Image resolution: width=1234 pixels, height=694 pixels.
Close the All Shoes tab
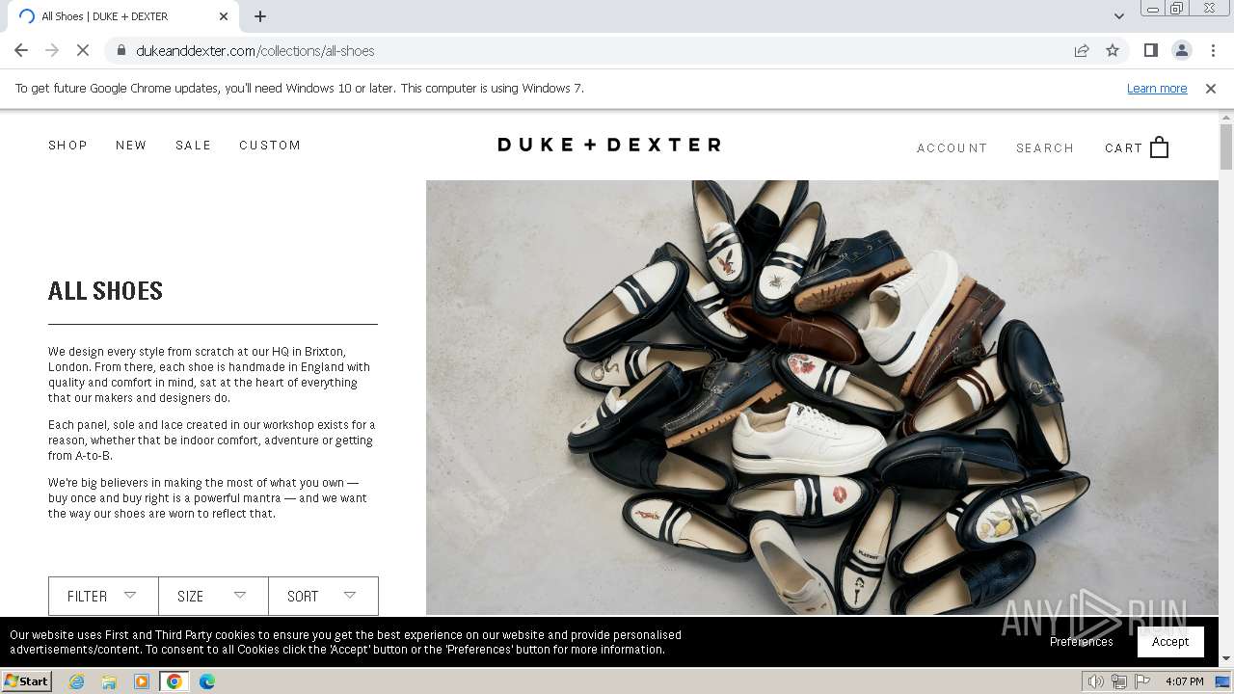224,16
